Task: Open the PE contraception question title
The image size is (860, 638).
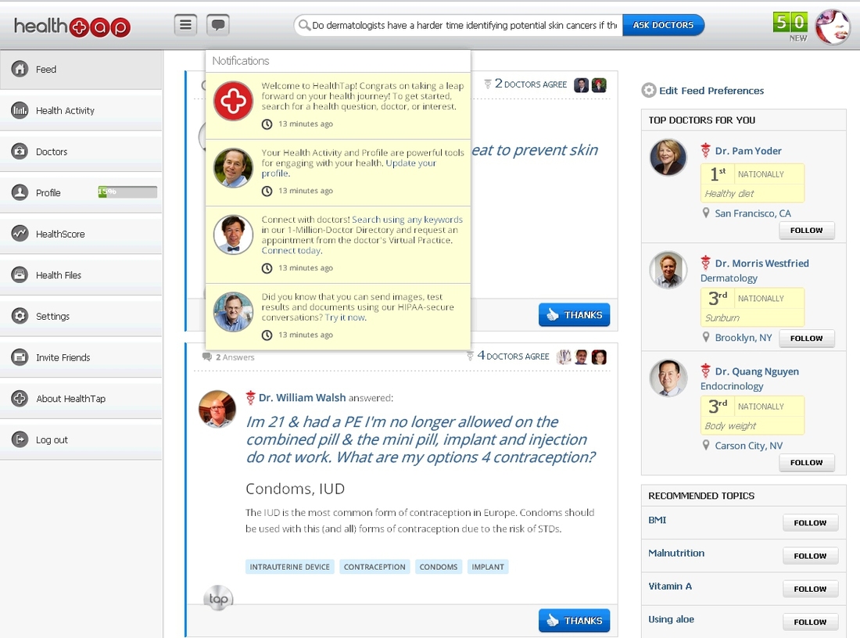Action: (421, 439)
